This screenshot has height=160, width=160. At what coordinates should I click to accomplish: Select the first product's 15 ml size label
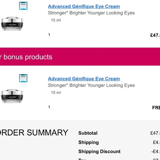click(56, 20)
